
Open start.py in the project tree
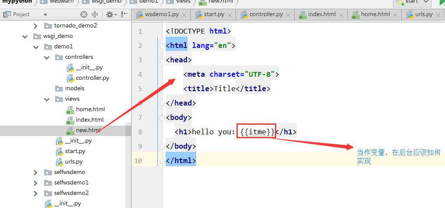(75, 151)
